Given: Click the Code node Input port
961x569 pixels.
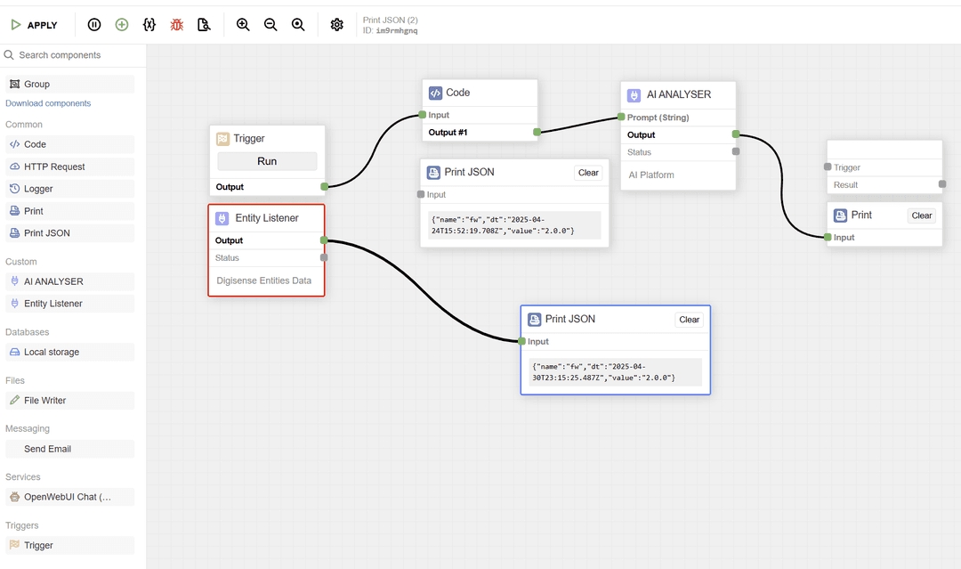Looking at the screenshot, I should click(423, 115).
